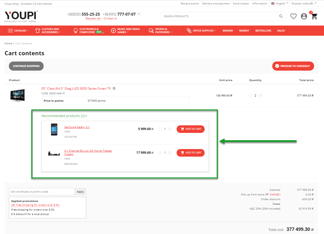Click the Samsung Galaxy phone thumbnail
The width and height of the screenshot is (324, 234).
click(x=54, y=130)
